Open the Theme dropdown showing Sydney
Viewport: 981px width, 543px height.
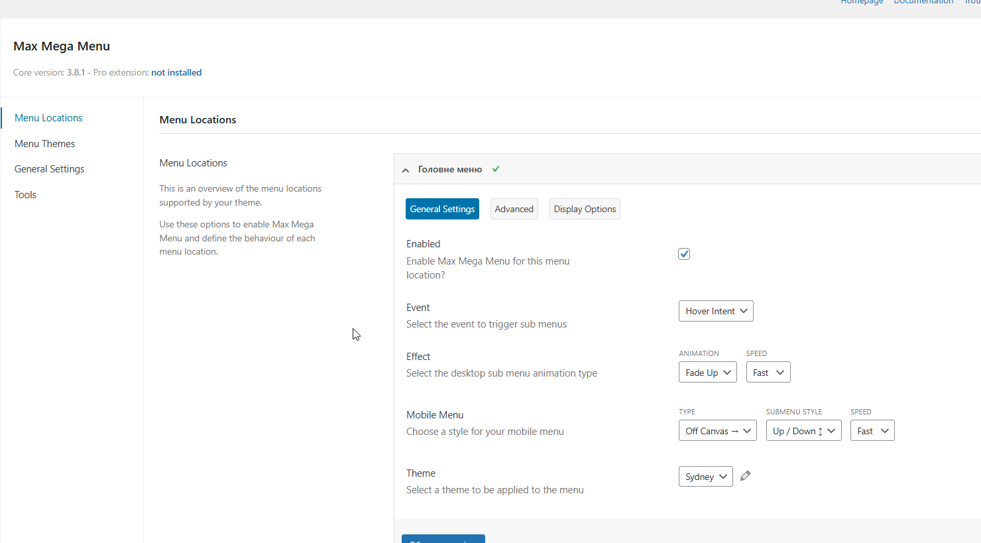point(706,477)
